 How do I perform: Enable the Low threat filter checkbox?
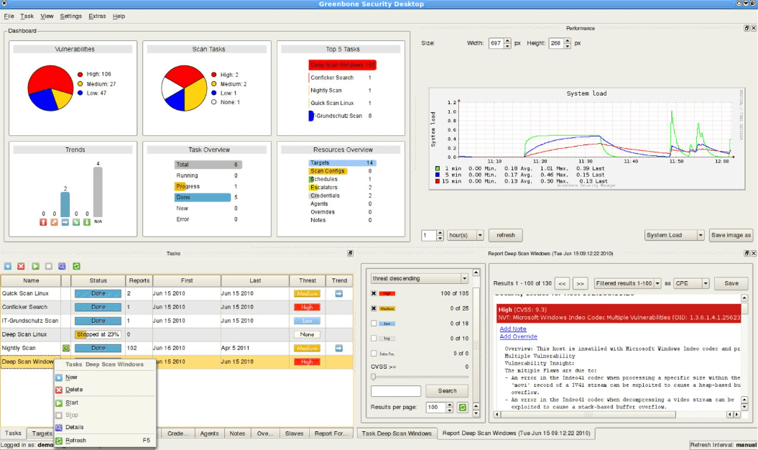(x=374, y=323)
